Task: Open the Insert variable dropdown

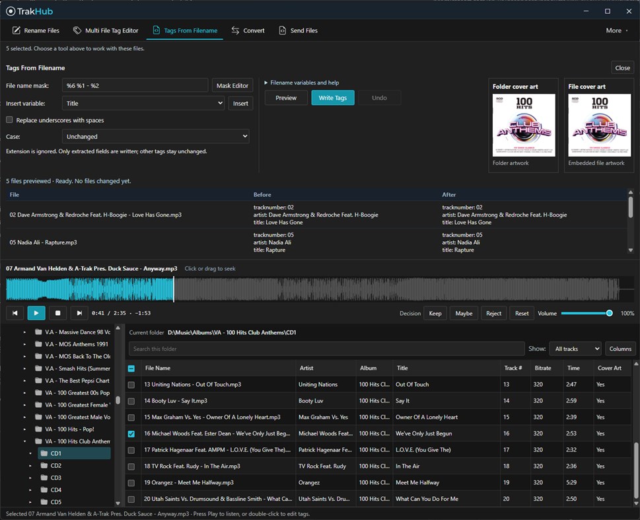Action: [143, 103]
